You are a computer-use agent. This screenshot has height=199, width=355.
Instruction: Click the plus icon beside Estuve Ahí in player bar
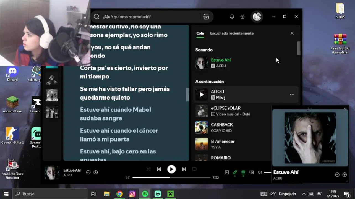pos(96,172)
